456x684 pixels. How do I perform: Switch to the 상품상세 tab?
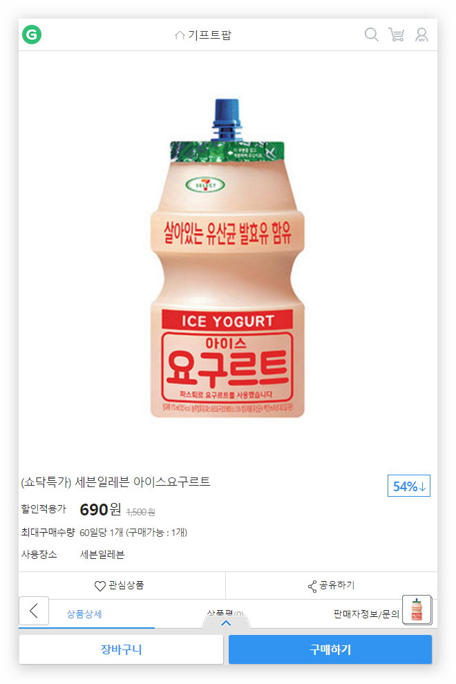pyautogui.click(x=84, y=614)
